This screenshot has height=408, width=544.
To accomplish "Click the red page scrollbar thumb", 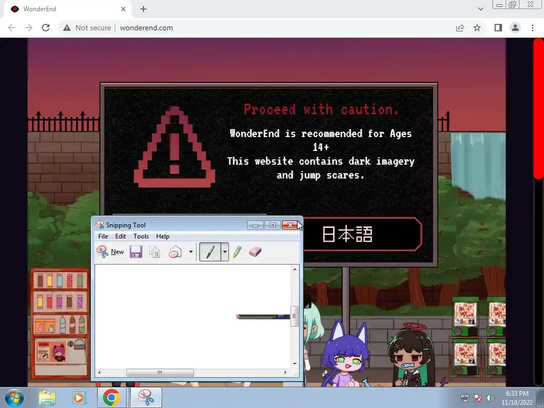I will (x=539, y=109).
